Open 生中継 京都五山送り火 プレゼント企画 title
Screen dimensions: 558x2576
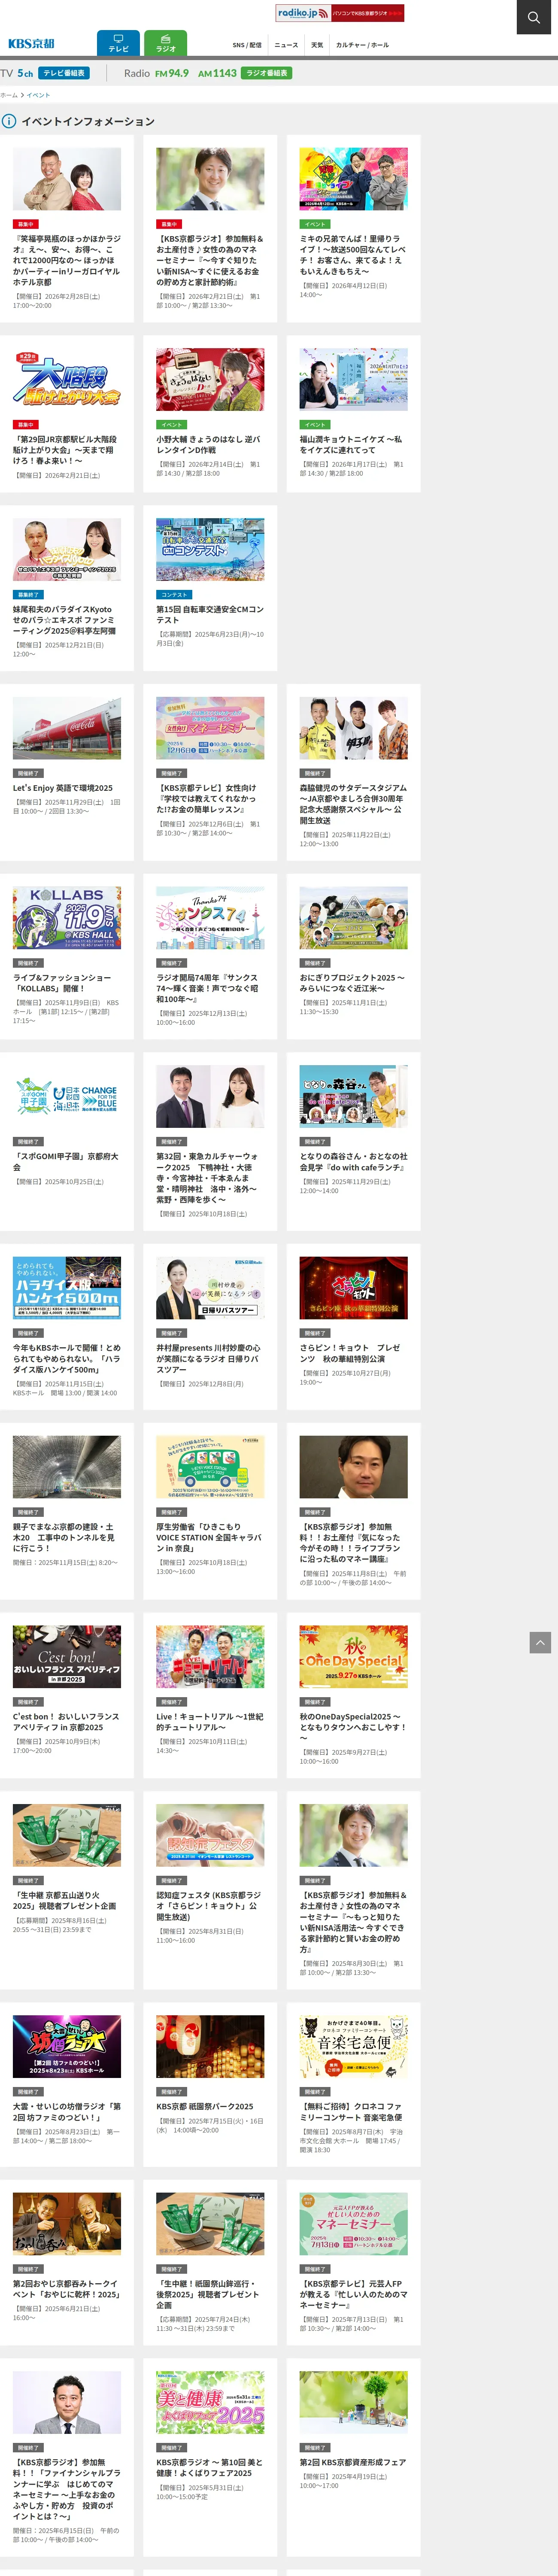click(x=67, y=1900)
